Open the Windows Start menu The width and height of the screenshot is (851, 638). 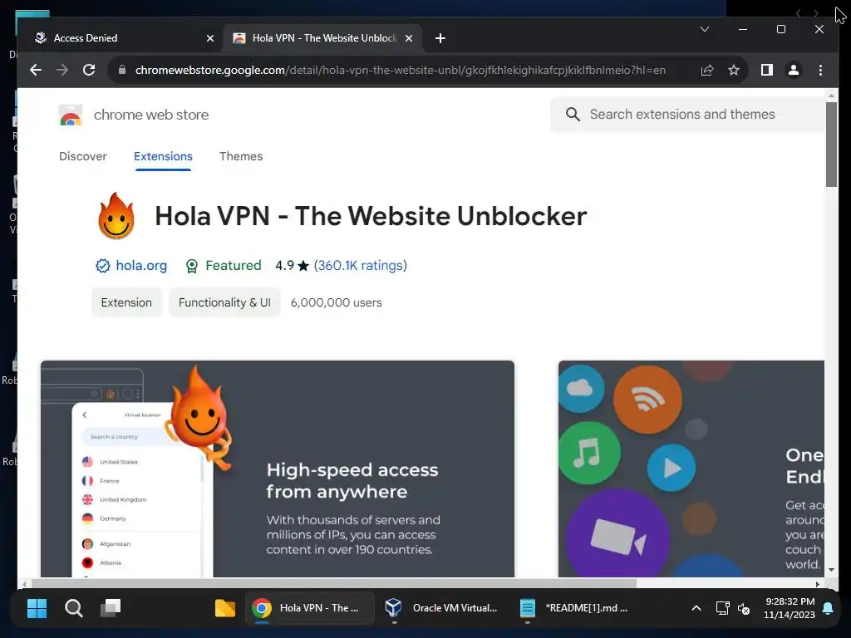37,608
